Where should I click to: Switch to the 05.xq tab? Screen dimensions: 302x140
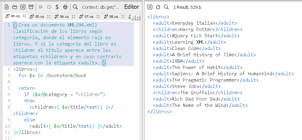[39, 17]
